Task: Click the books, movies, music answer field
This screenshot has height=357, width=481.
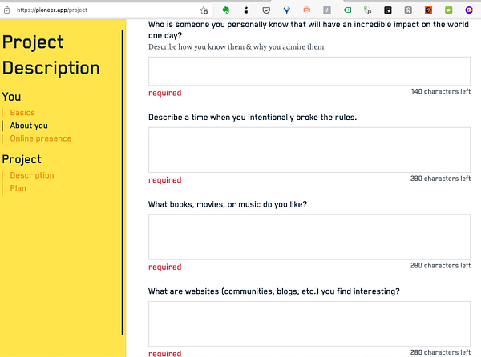Action: [309, 237]
